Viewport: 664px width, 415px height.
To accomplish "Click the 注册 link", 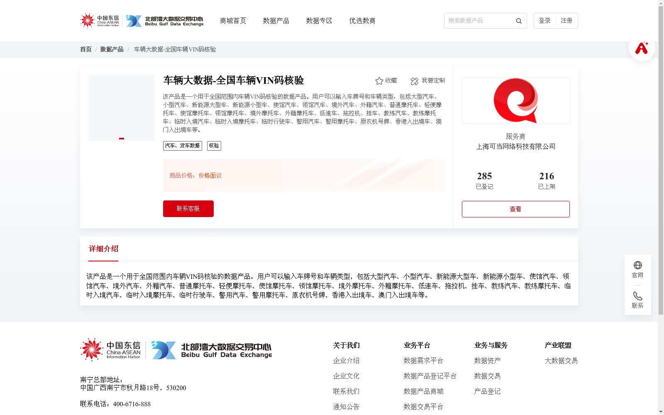I will (566, 21).
